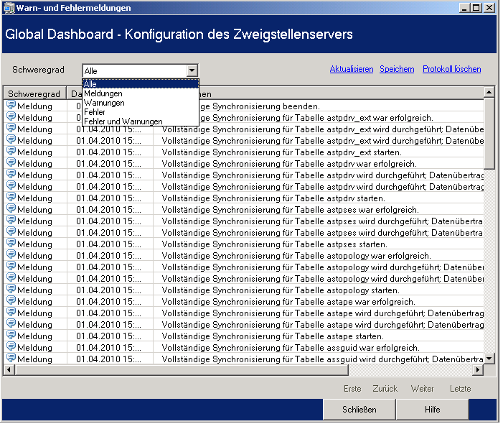The image size is (503, 424).
Task: Sort by the Schweregrad column header
Action: tap(34, 94)
